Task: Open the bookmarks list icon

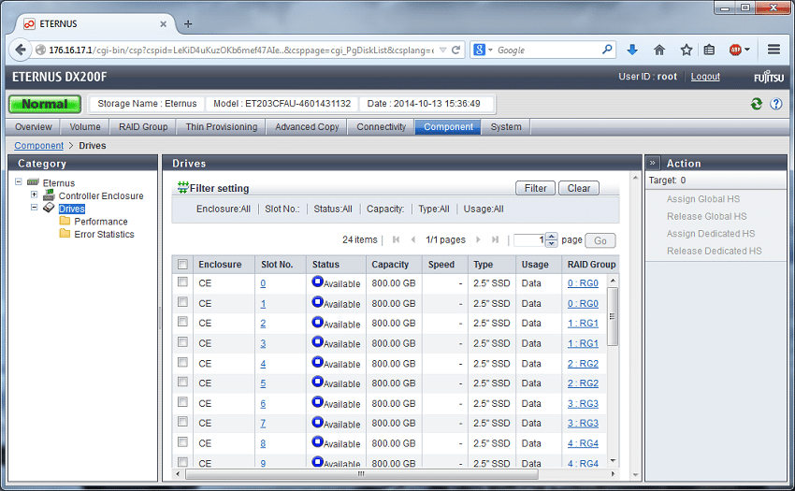Action: pyautogui.click(x=709, y=50)
